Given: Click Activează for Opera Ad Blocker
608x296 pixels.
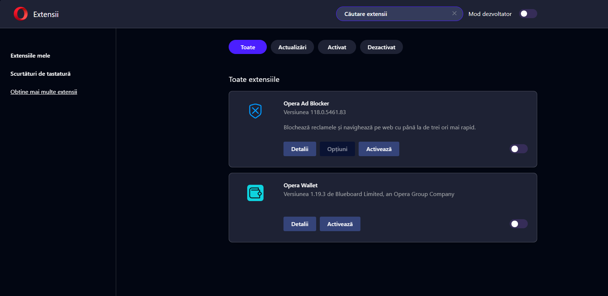Looking at the screenshot, I should (379, 149).
